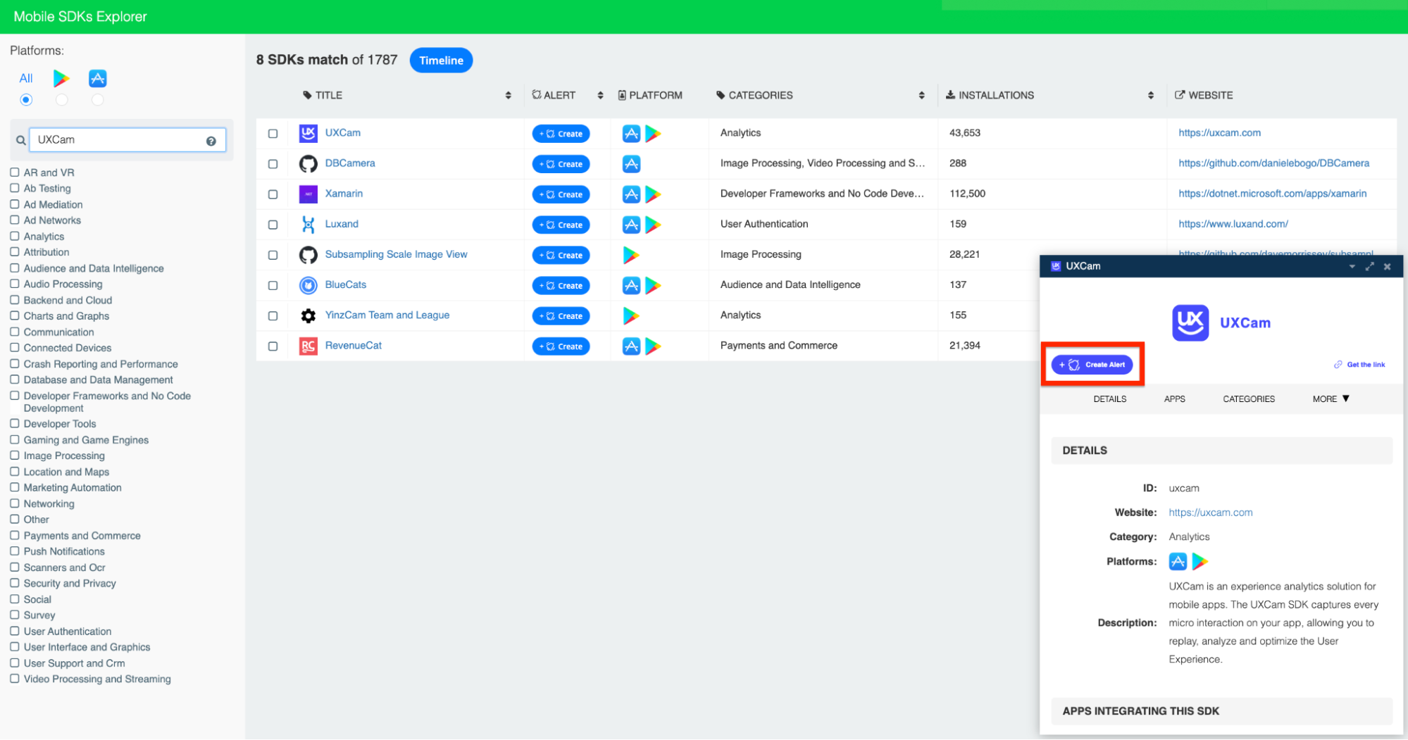Click the Mobile SDKs Explorer header title

click(x=80, y=16)
